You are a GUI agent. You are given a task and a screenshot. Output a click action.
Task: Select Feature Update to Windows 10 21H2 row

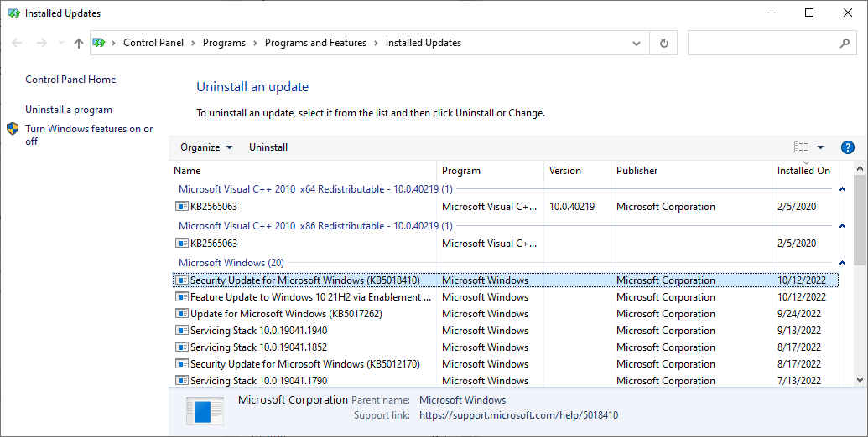pos(506,297)
